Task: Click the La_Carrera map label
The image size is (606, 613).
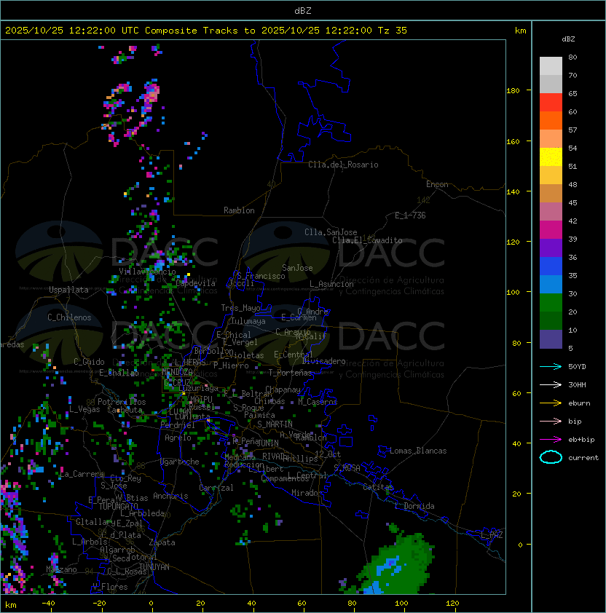Action: pos(82,474)
